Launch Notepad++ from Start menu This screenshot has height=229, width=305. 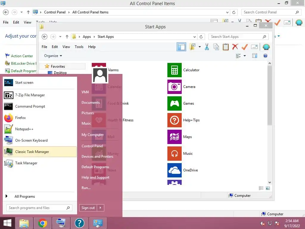coord(40,129)
